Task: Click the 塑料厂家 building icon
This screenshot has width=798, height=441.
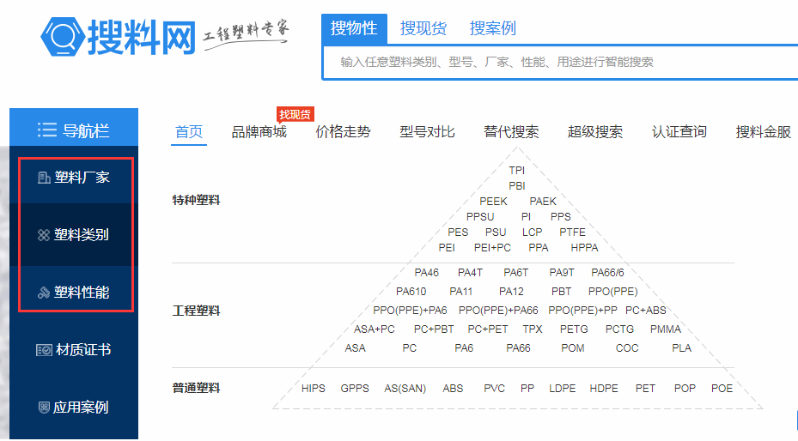Action: [x=43, y=178]
